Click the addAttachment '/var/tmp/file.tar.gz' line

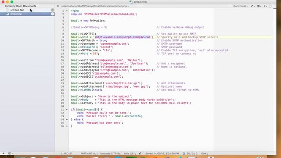106,83
